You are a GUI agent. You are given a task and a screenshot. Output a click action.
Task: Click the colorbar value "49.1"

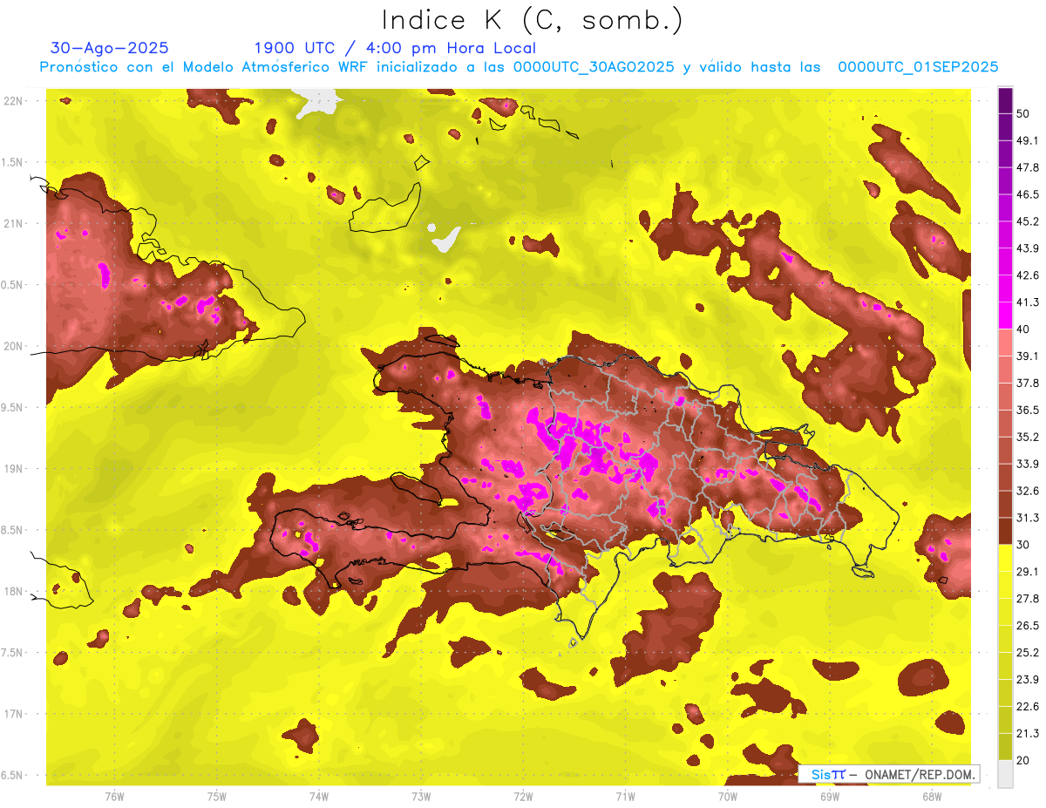(x=1028, y=140)
